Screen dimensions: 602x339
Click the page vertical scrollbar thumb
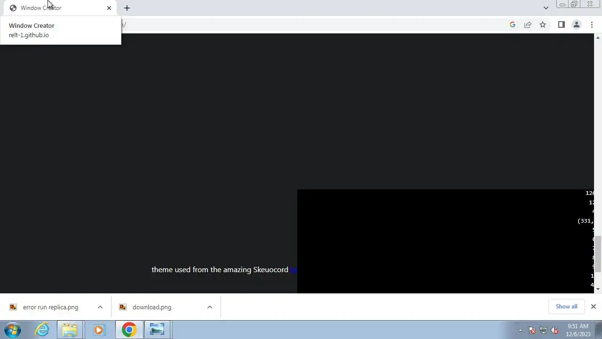(598, 253)
